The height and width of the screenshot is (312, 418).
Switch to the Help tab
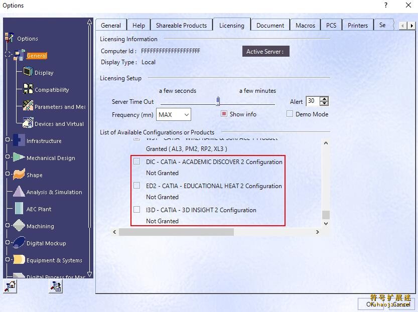coord(138,25)
